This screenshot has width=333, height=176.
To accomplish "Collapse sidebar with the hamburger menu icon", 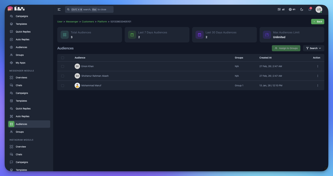I will [59, 9].
